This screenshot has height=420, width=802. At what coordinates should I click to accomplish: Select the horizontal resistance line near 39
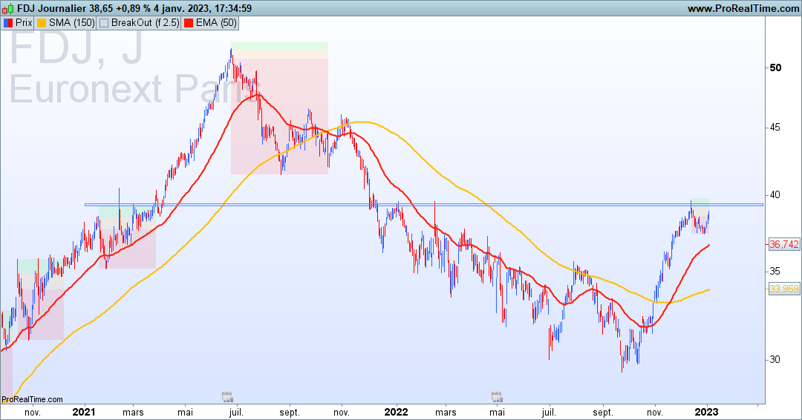(423, 205)
